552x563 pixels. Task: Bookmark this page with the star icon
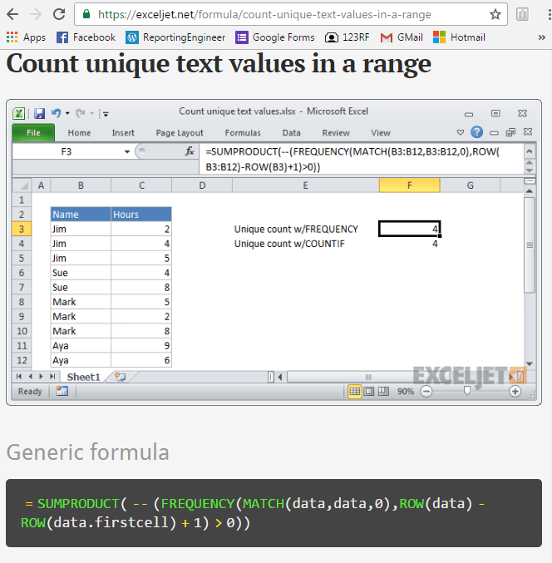click(495, 14)
